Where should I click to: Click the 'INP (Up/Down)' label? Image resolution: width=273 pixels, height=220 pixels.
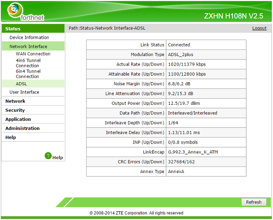[148, 142]
